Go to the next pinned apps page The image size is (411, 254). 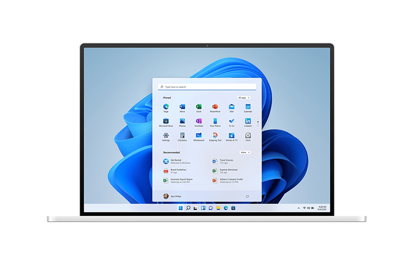click(258, 126)
